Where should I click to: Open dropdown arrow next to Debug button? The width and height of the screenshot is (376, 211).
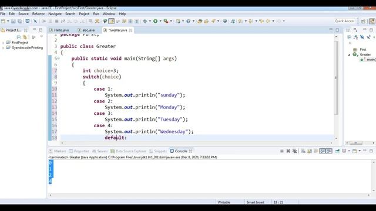click(x=150, y=21)
